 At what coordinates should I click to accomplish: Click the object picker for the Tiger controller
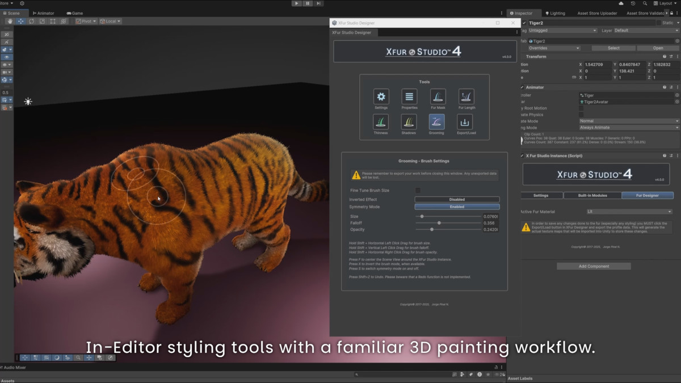(x=676, y=95)
